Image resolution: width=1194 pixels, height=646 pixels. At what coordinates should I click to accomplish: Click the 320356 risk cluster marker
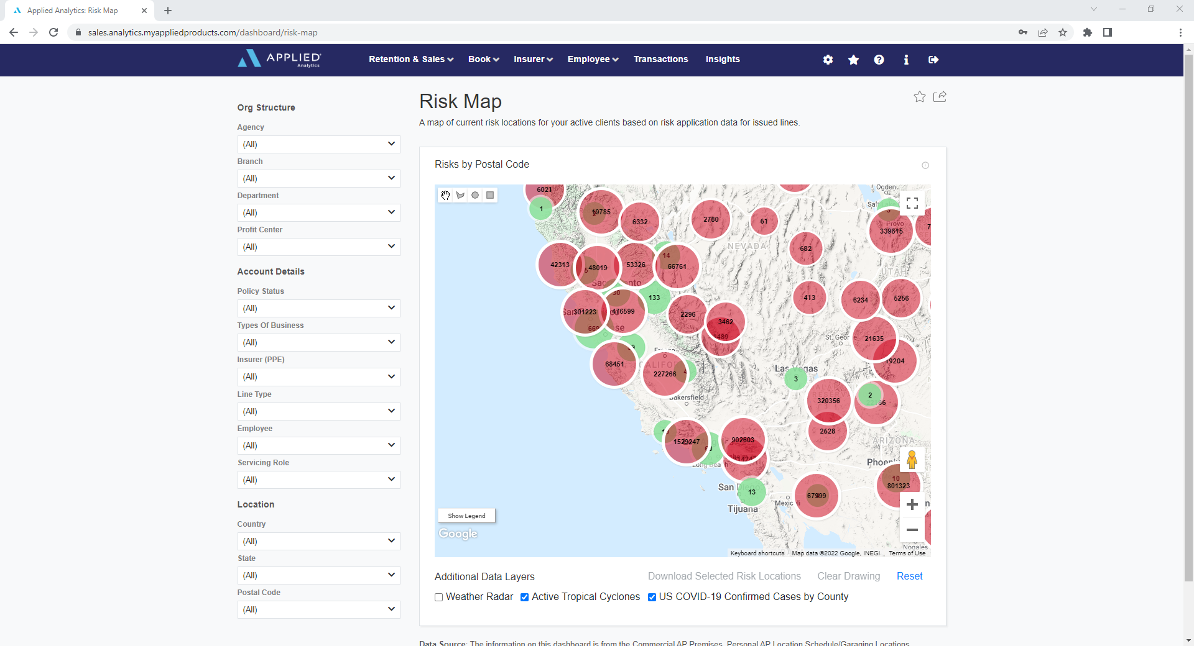(828, 401)
